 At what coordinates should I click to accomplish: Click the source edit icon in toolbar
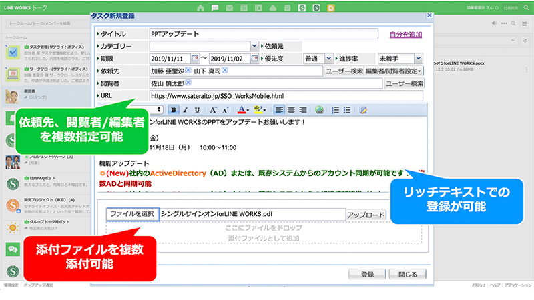363,110
